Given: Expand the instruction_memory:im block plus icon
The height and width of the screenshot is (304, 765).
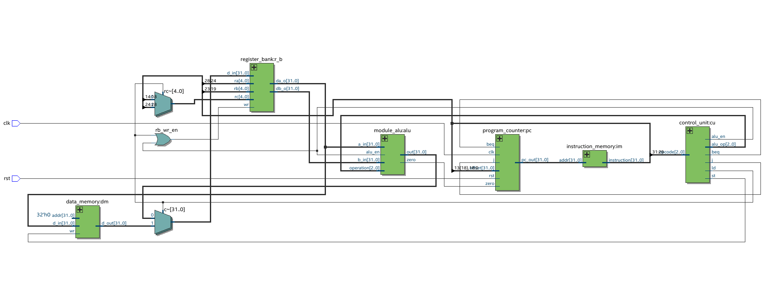Looking at the screenshot, I should (x=587, y=155).
